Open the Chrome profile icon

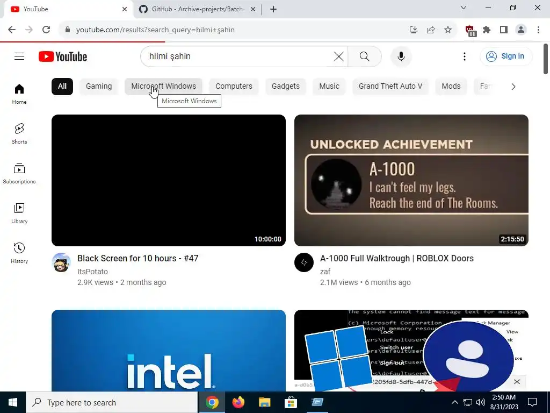coord(521,30)
